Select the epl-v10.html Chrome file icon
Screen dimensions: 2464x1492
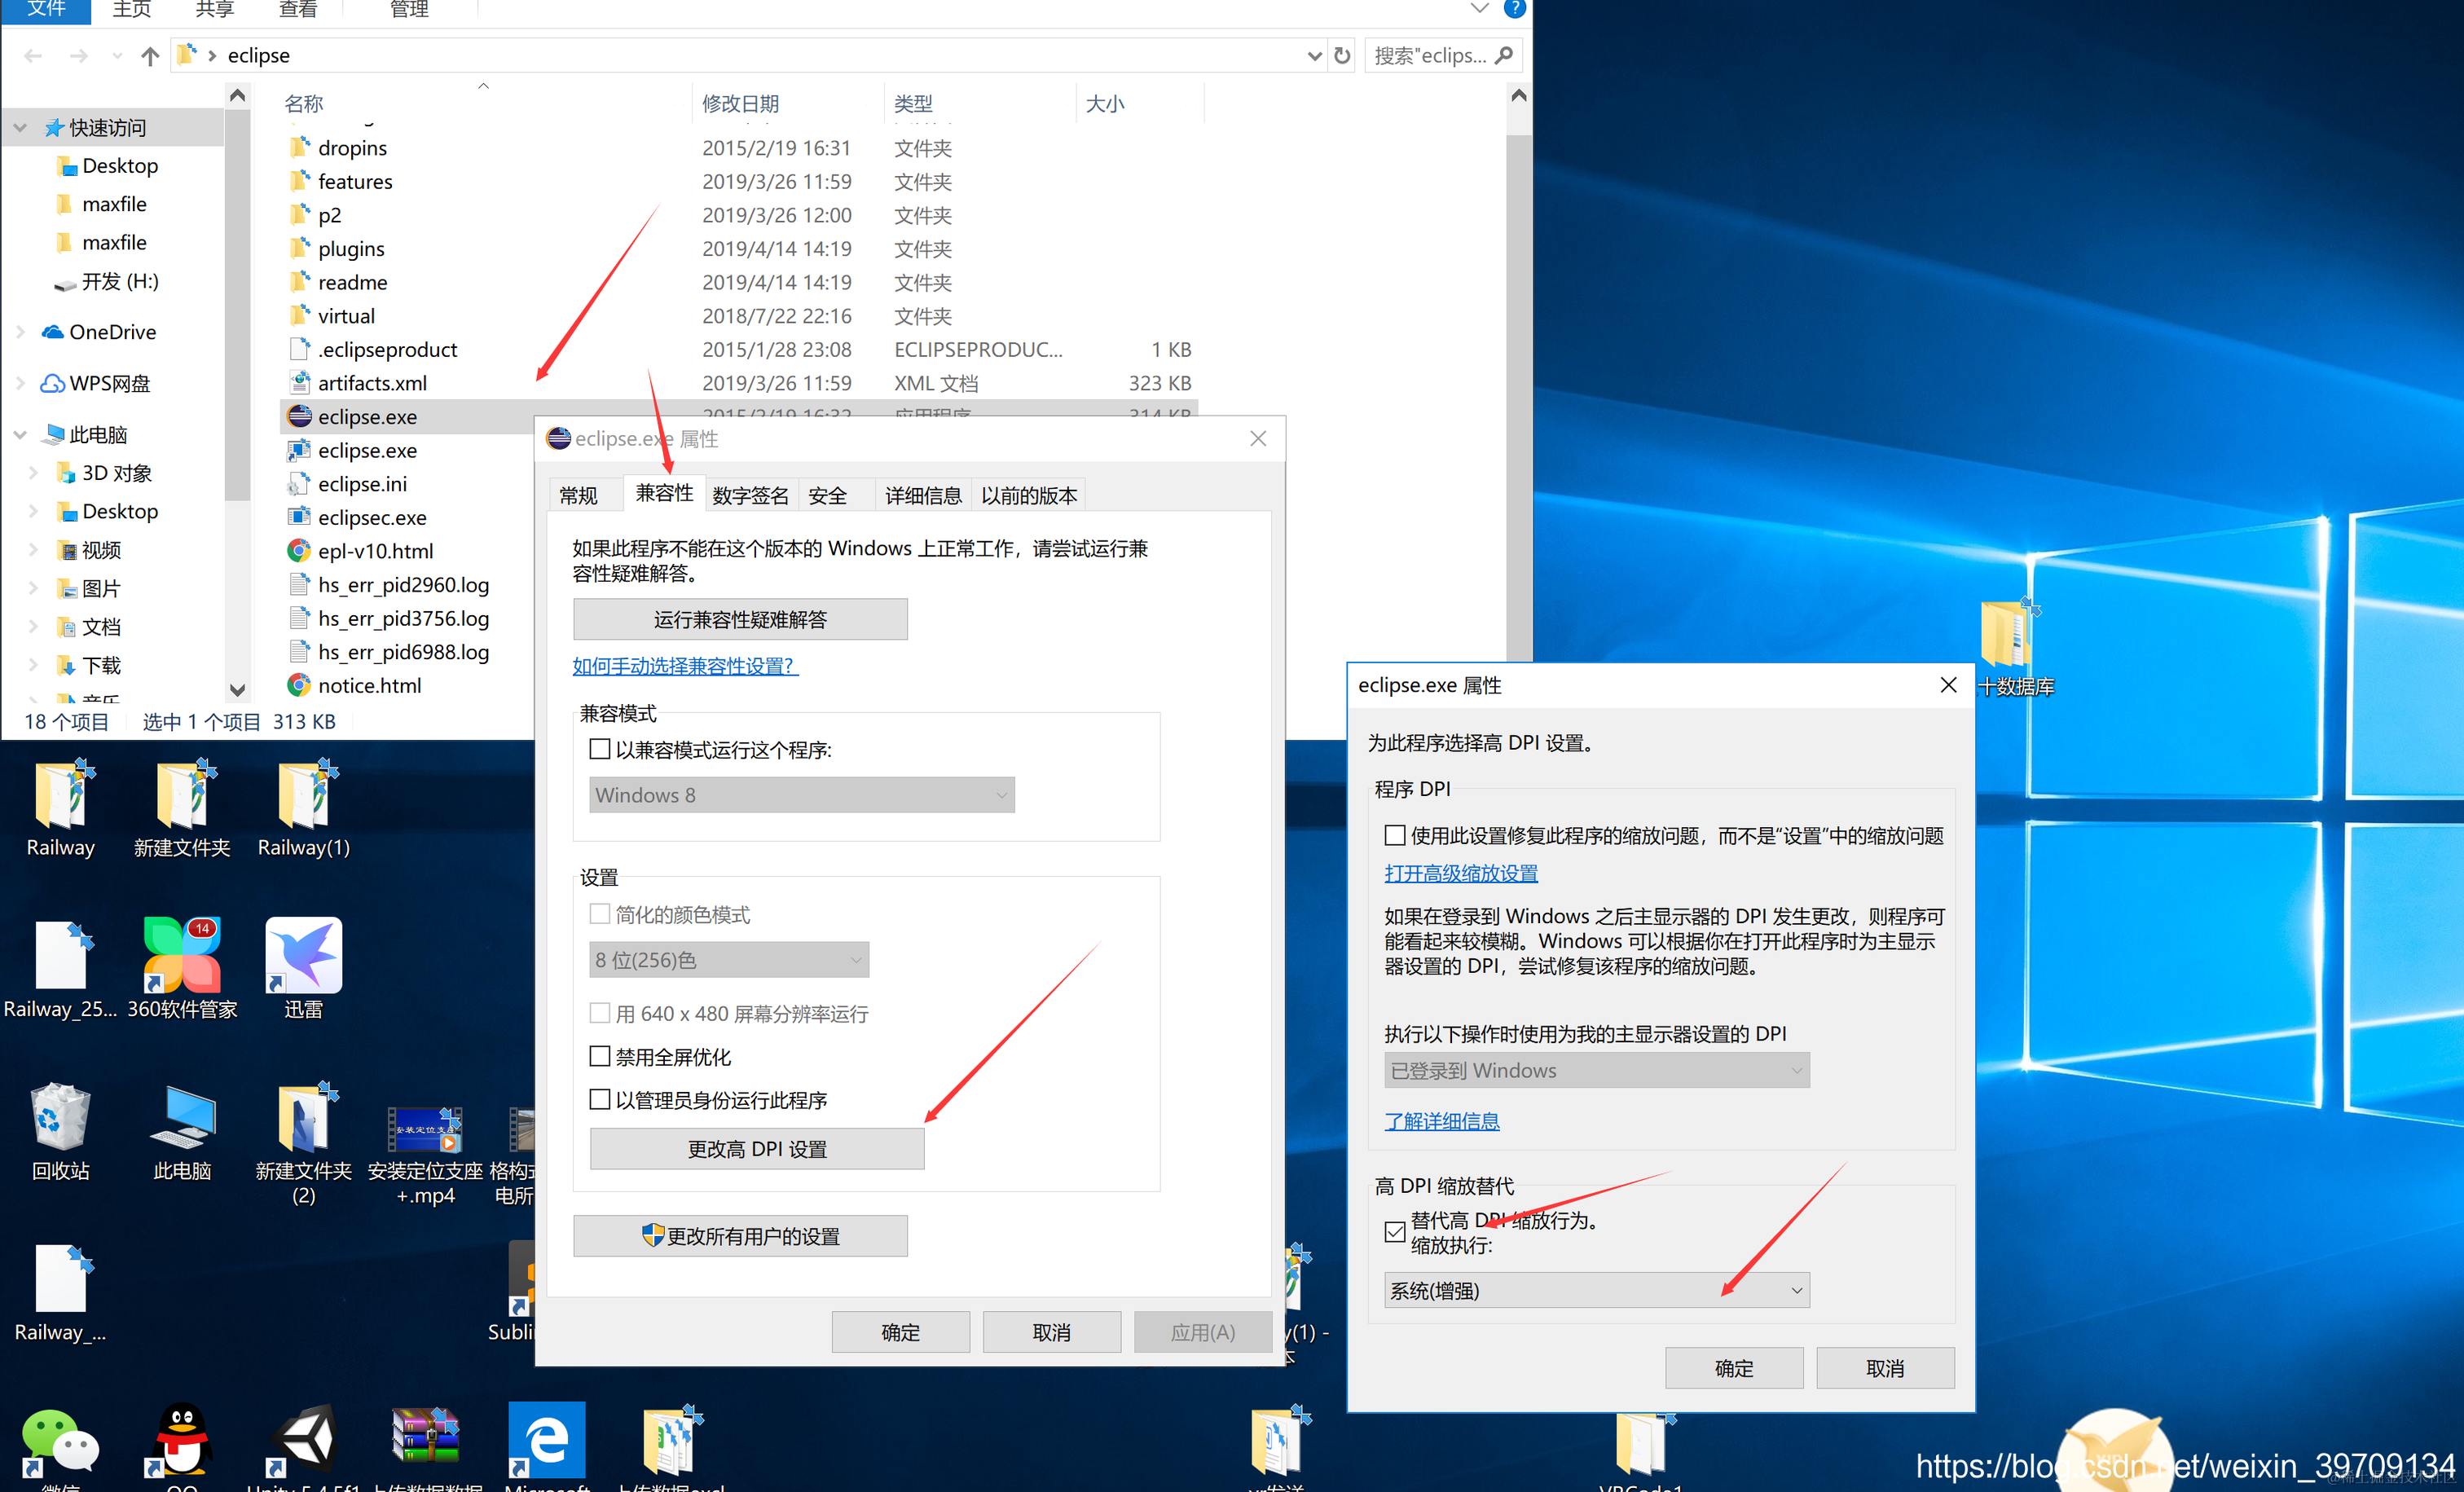pos(299,551)
